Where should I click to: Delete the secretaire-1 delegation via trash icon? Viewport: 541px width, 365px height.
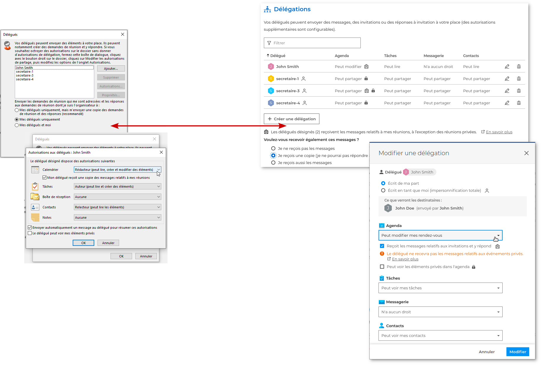coord(519,79)
